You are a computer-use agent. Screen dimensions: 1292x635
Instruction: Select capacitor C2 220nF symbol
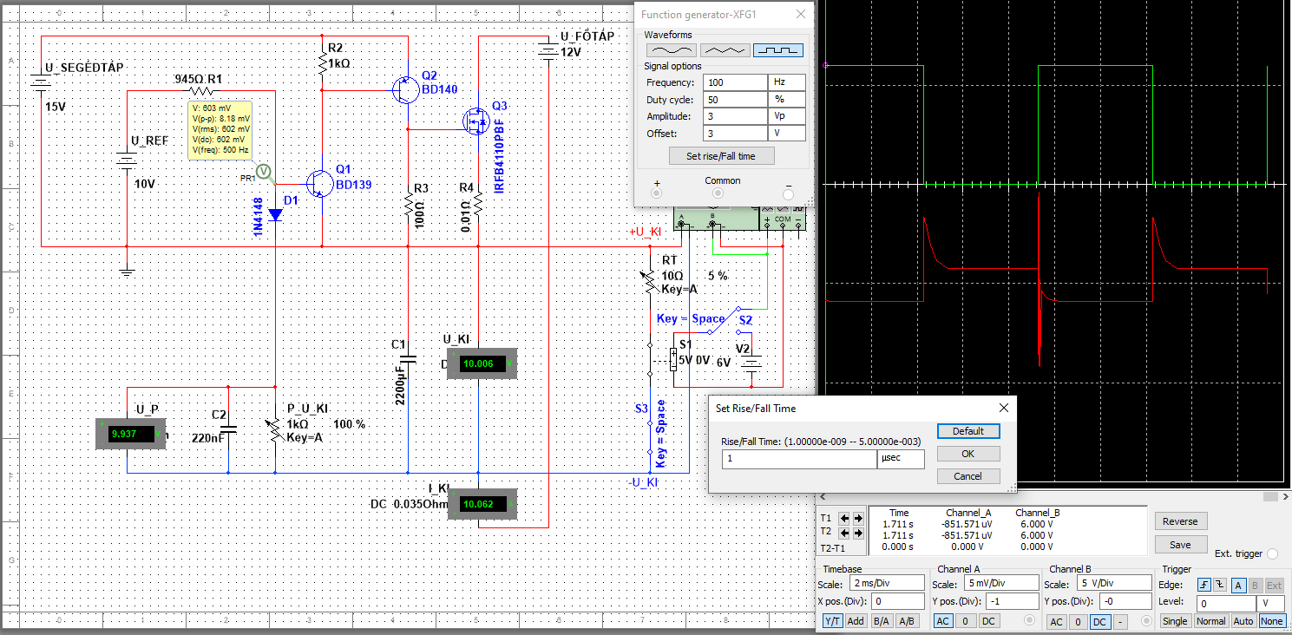228,429
